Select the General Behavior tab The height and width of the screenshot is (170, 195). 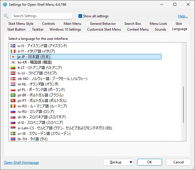[x=103, y=24]
